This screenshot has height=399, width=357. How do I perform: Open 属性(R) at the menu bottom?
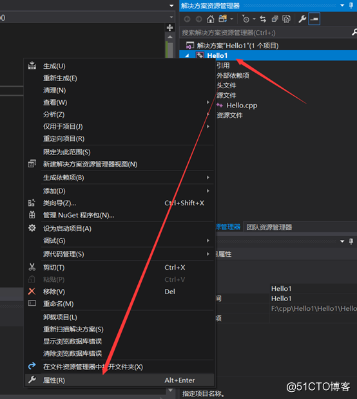pyautogui.click(x=119, y=380)
